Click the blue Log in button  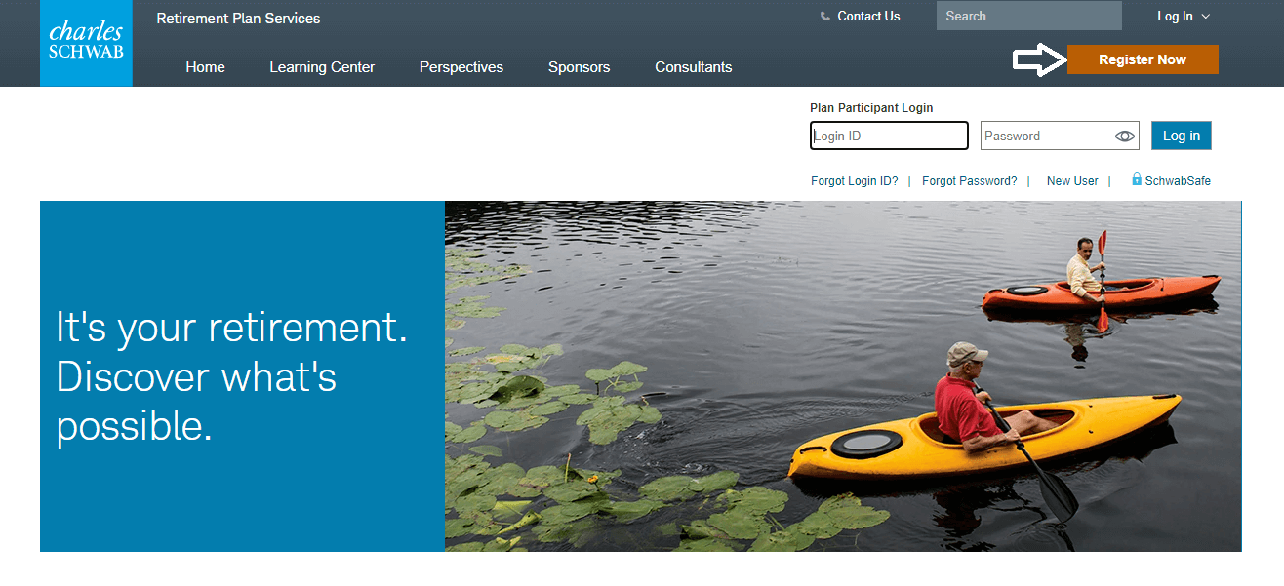[1182, 136]
